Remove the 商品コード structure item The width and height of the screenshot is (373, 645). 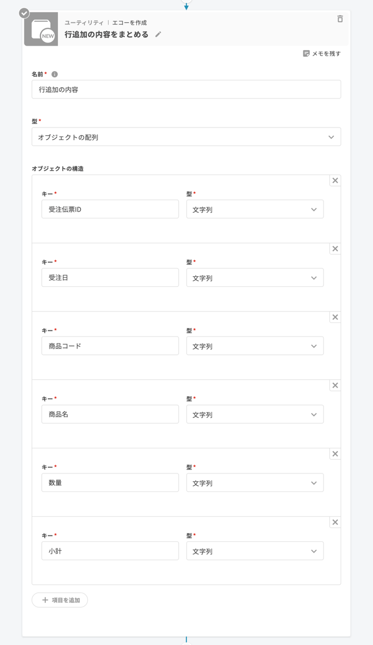335,317
